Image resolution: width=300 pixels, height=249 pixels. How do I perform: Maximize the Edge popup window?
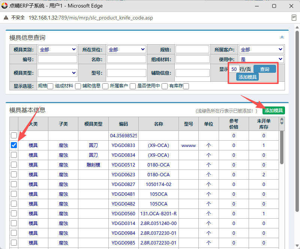click(x=274, y=6)
